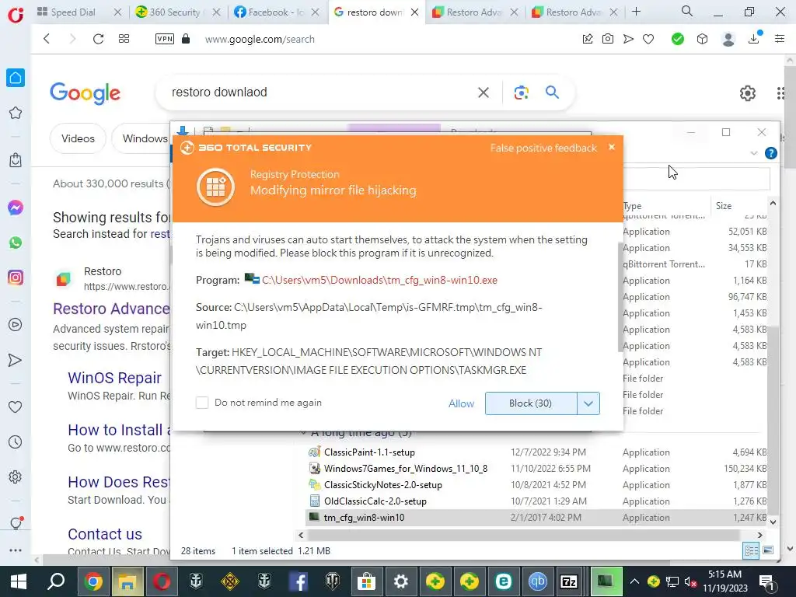This screenshot has height=597, width=796.
Task: Open Opera home in sidebar
Action: pos(16,78)
